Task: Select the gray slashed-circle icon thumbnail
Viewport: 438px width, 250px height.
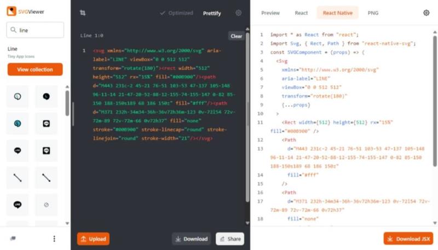Action: (x=46, y=205)
